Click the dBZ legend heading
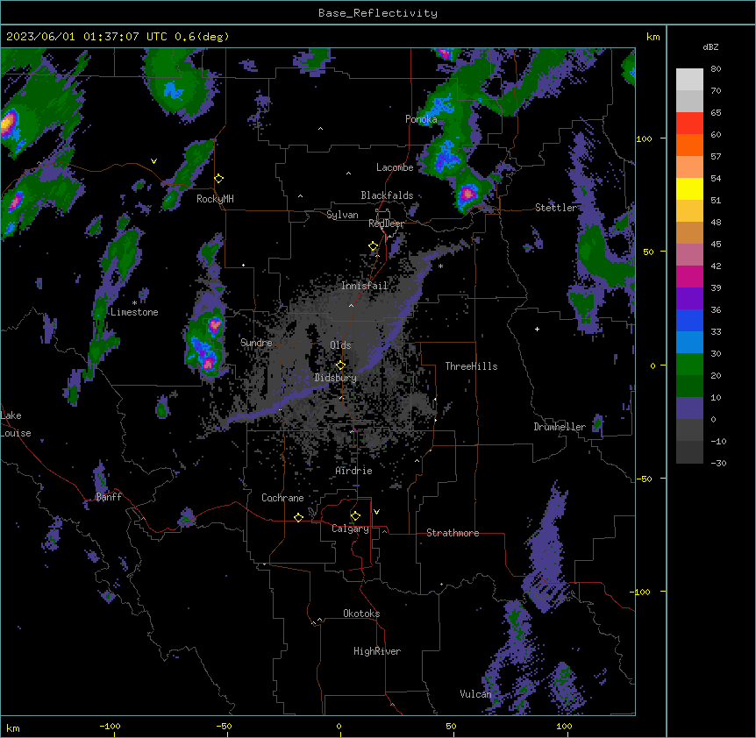The height and width of the screenshot is (738, 756). point(710,47)
